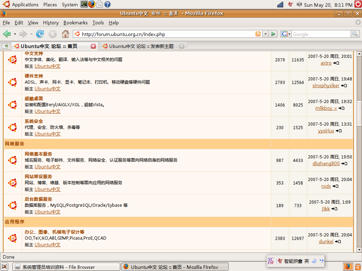The height and width of the screenshot is (271, 362).
Task: Open the milkboy_x user profile link
Action: coord(326,108)
